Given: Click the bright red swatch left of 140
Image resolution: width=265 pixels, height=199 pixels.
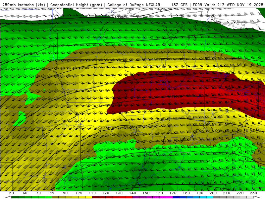Looking at the screenshot, I should [x=129, y=197].
